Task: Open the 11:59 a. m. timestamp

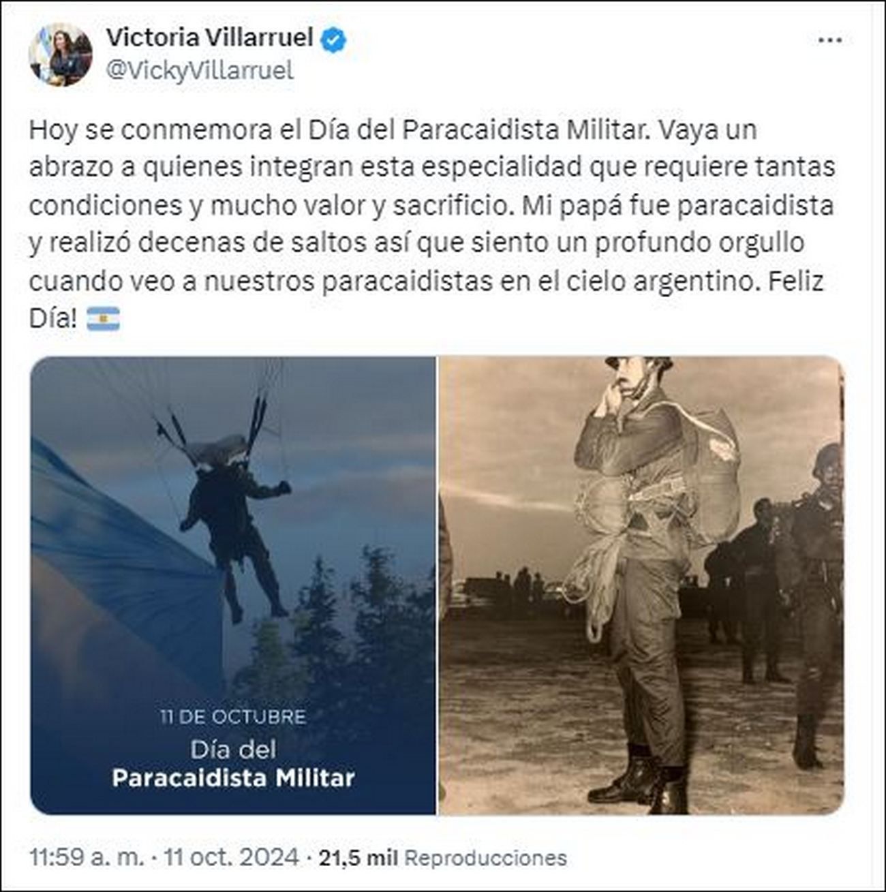Action: [87, 857]
